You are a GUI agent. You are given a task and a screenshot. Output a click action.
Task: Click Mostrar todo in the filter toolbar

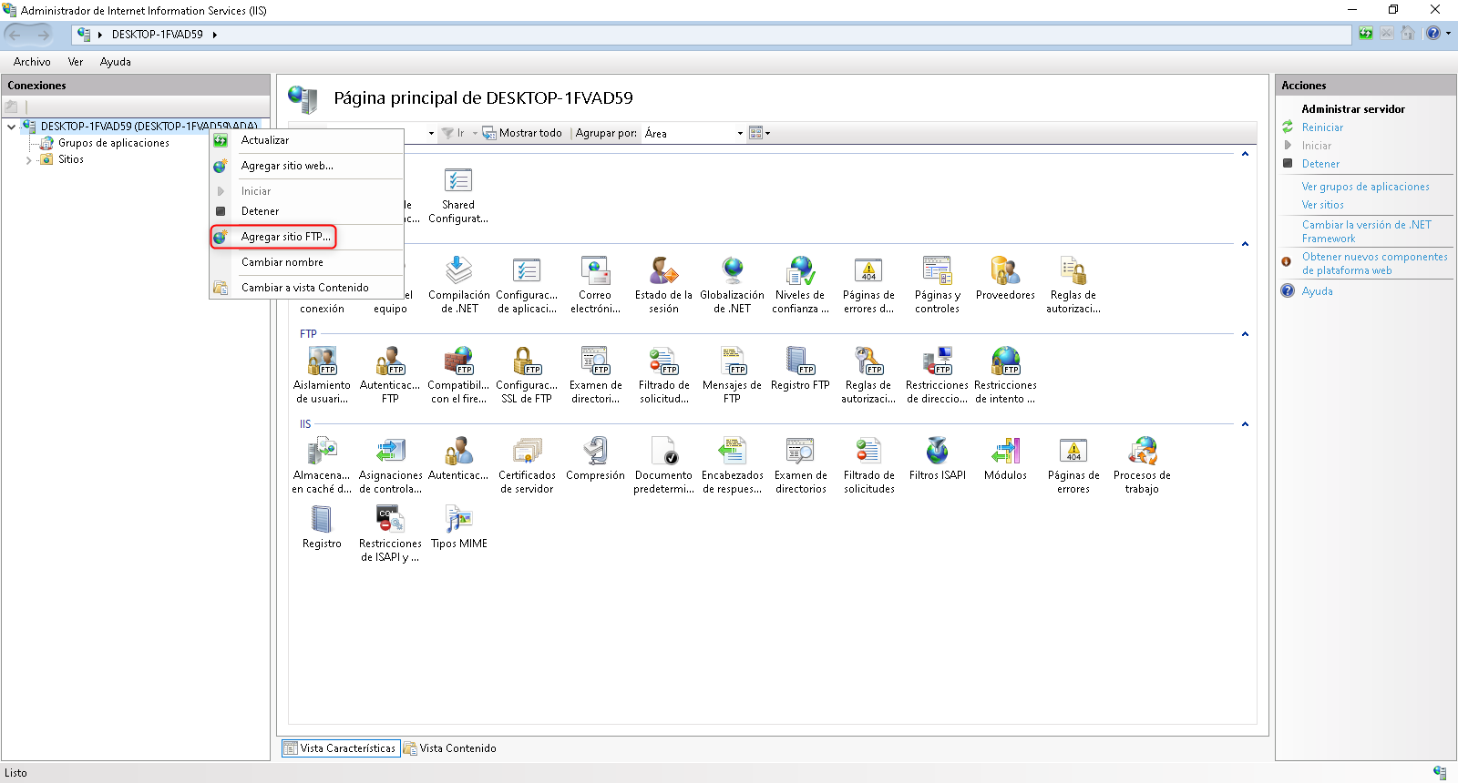coord(523,133)
